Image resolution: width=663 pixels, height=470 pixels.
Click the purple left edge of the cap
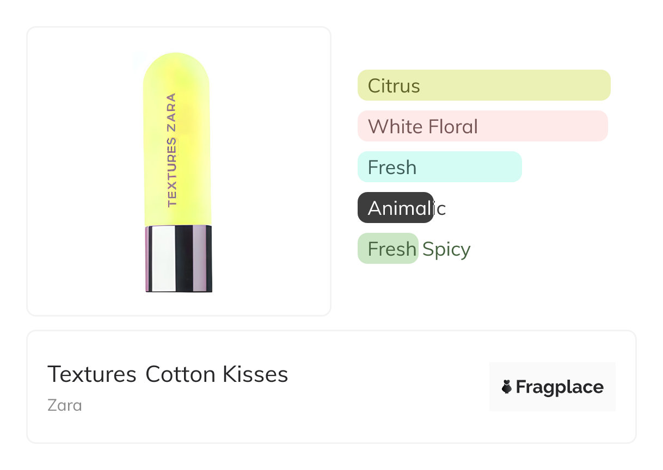[148, 259]
